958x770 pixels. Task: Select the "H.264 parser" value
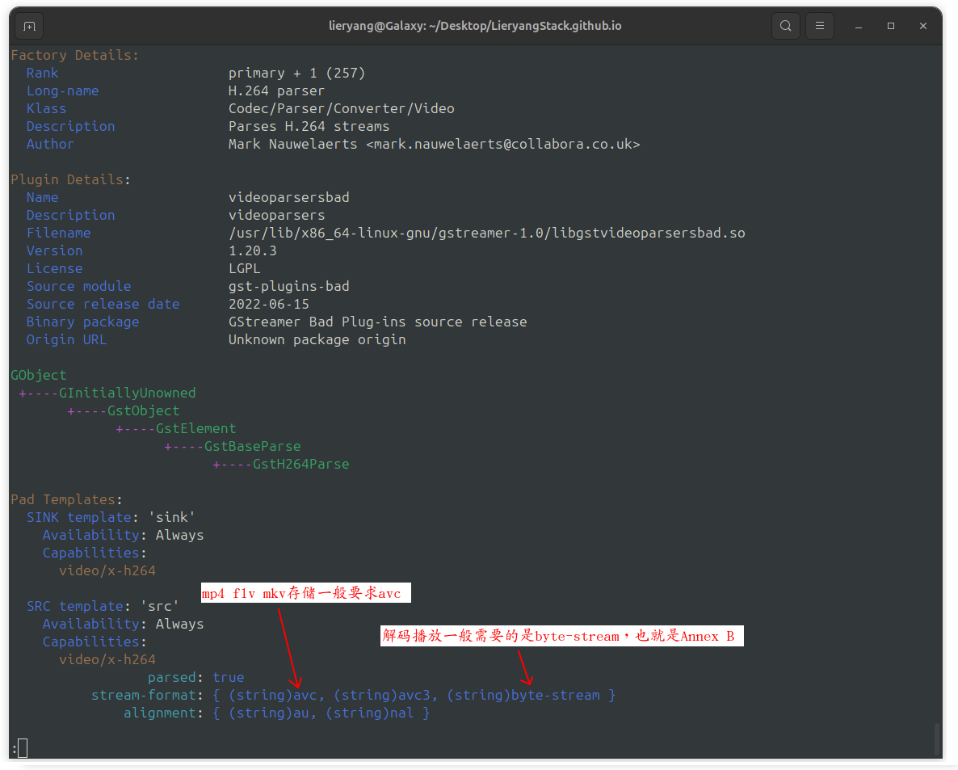[x=277, y=90]
